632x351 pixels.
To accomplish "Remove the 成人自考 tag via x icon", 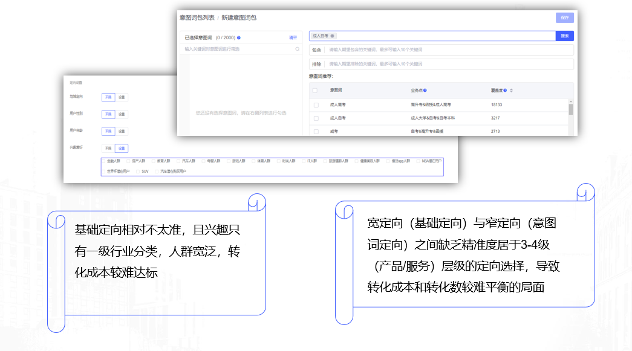I will [x=333, y=36].
